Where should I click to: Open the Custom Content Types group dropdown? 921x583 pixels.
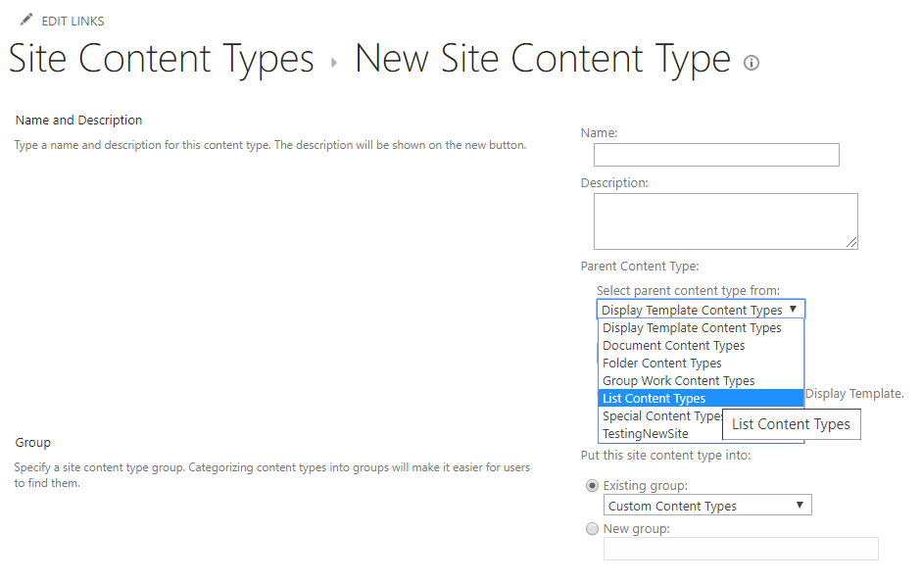coord(707,505)
